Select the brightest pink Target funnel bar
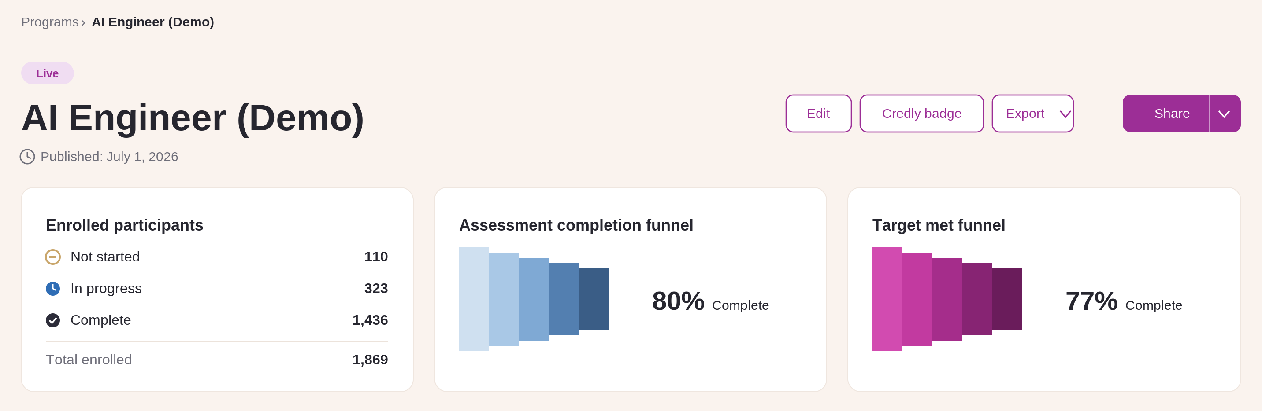1262x411 pixels. tap(887, 299)
